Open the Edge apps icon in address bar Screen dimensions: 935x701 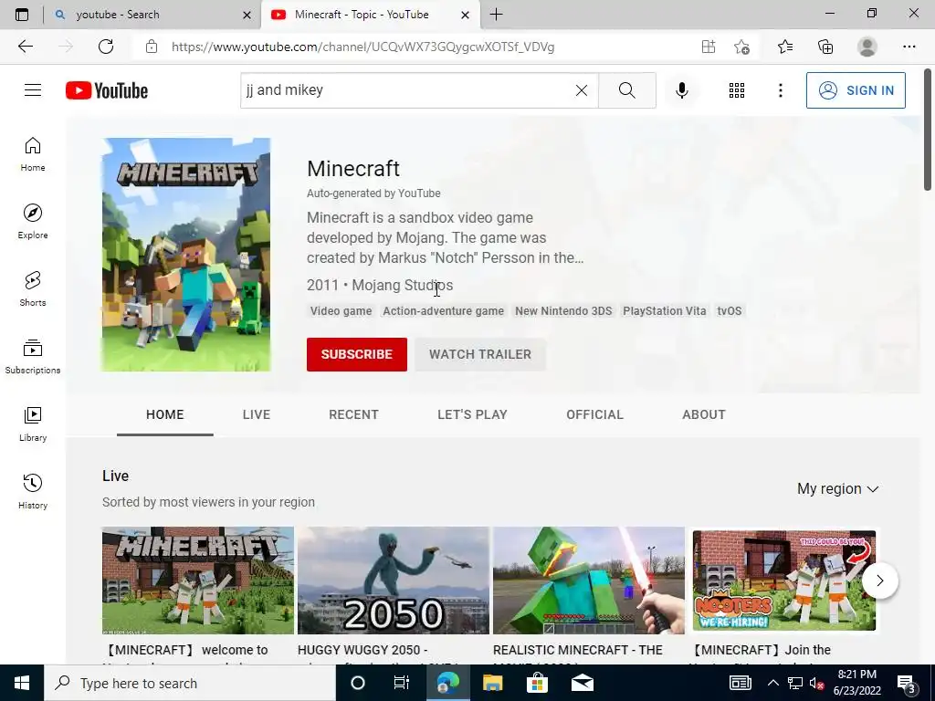pyautogui.click(x=709, y=47)
